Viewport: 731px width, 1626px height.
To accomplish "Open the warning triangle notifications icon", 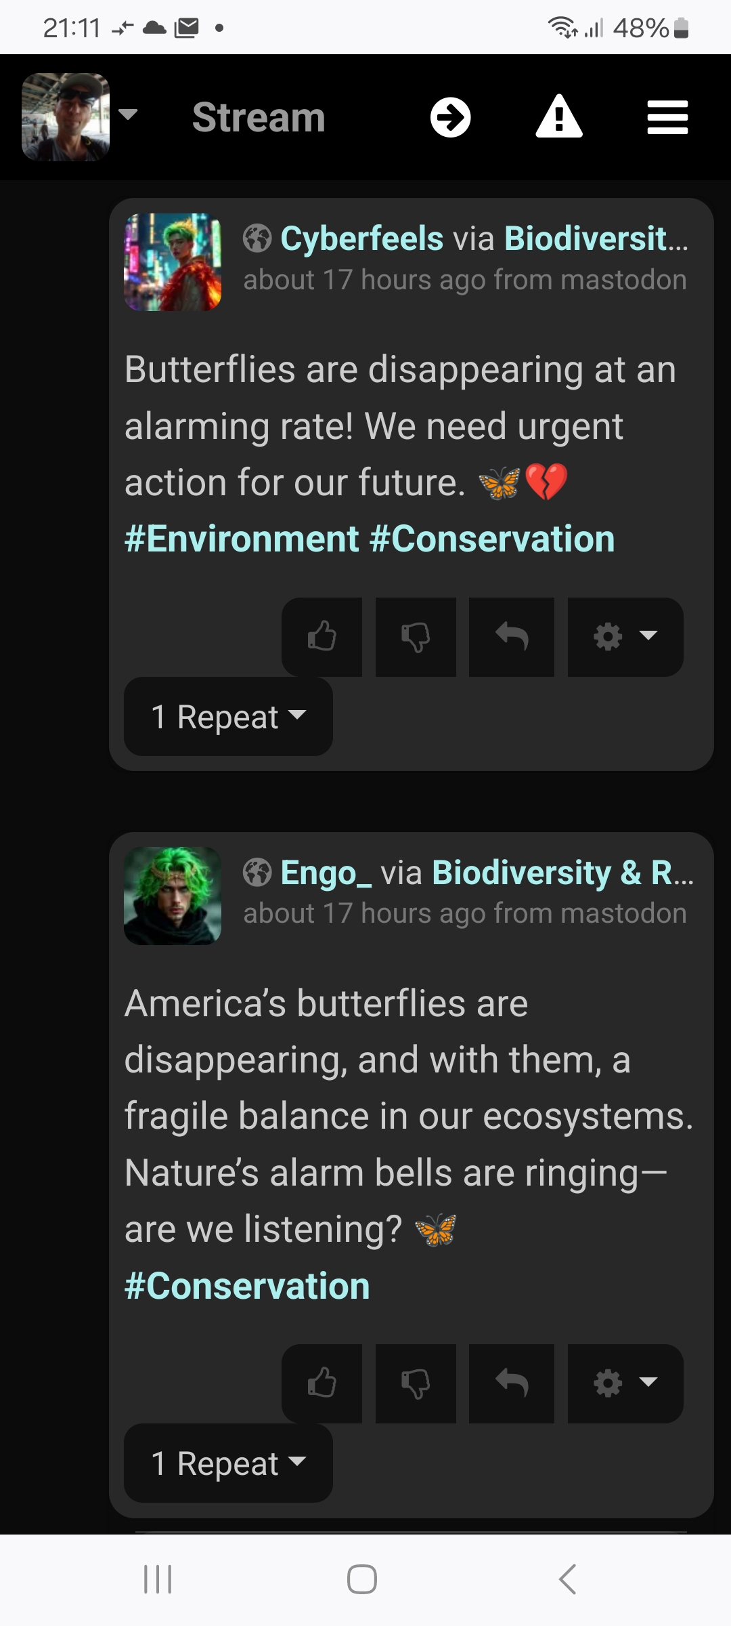I will [559, 117].
